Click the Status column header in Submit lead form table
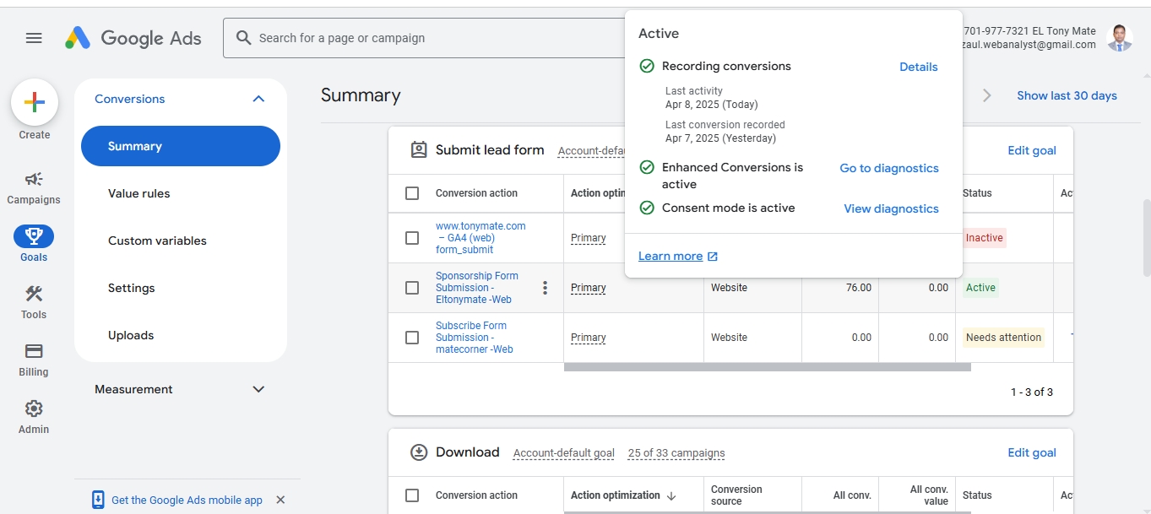Viewport: 1151px width, 514px height. point(977,193)
